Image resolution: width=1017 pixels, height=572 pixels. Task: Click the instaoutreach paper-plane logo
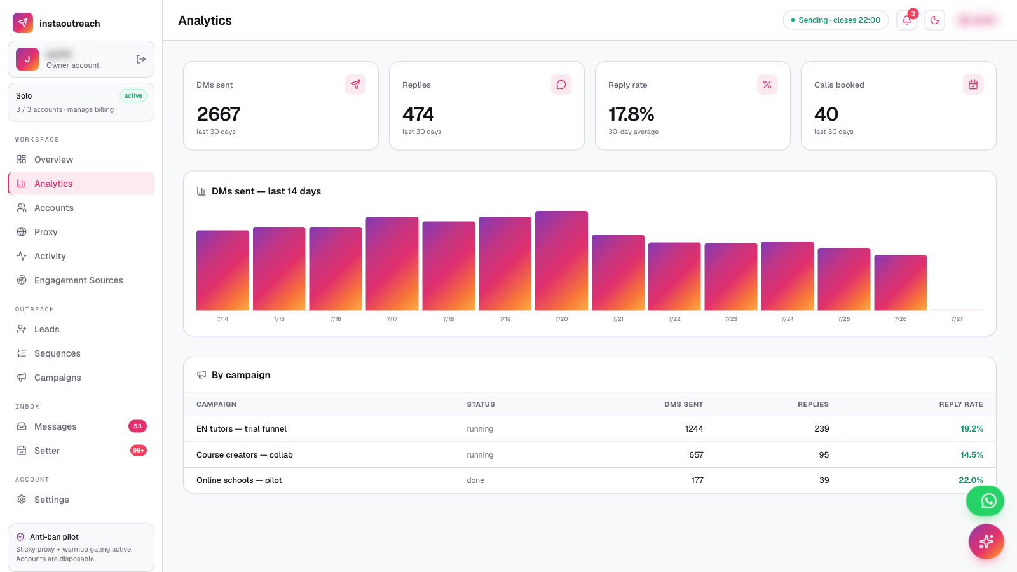click(x=23, y=23)
